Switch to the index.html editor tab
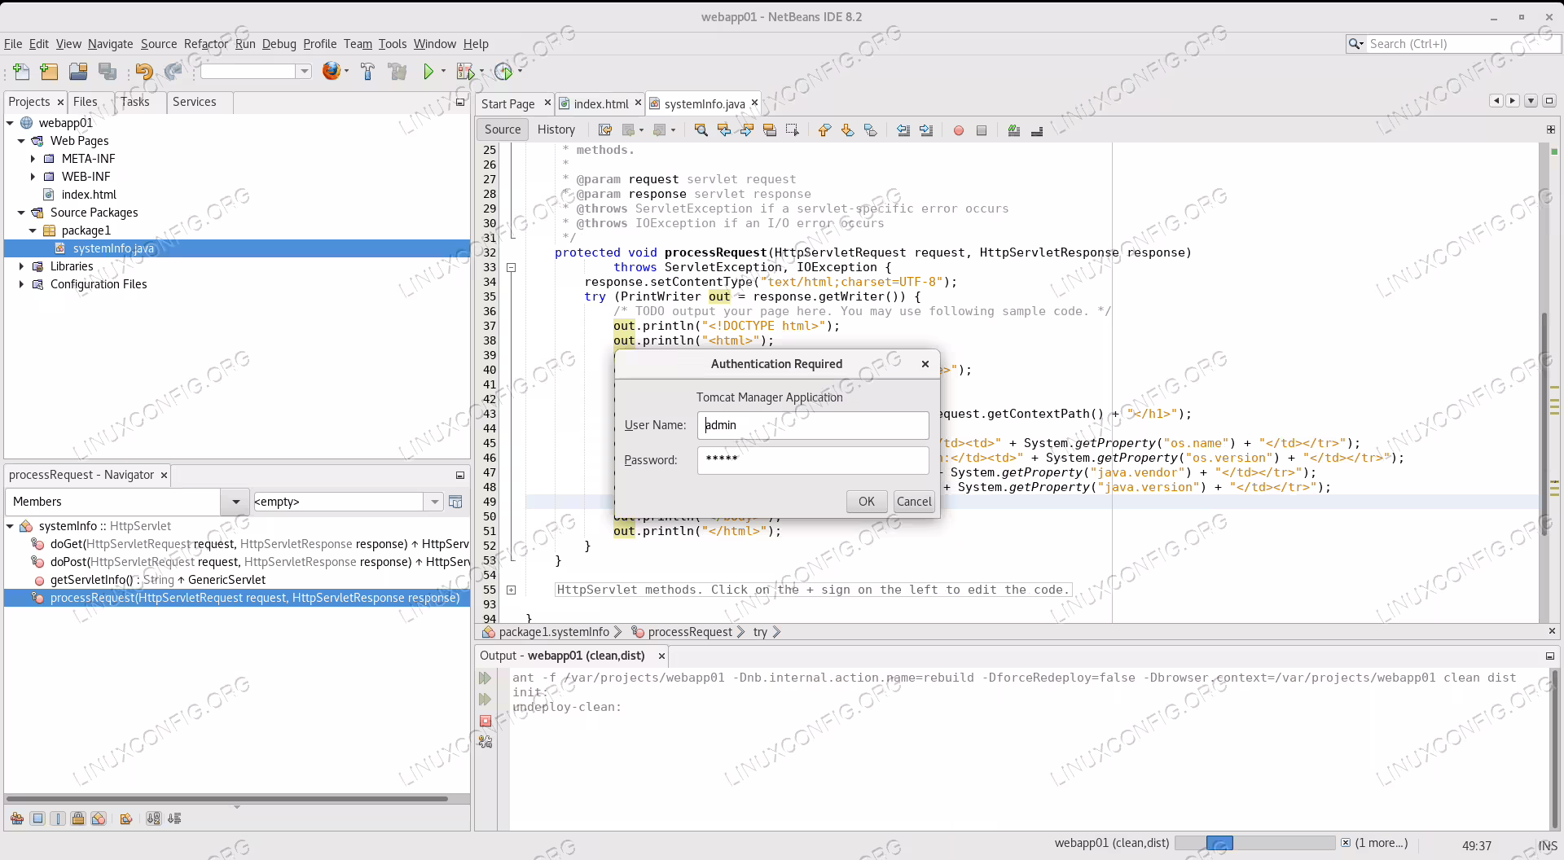This screenshot has height=860, width=1564. tap(600, 103)
